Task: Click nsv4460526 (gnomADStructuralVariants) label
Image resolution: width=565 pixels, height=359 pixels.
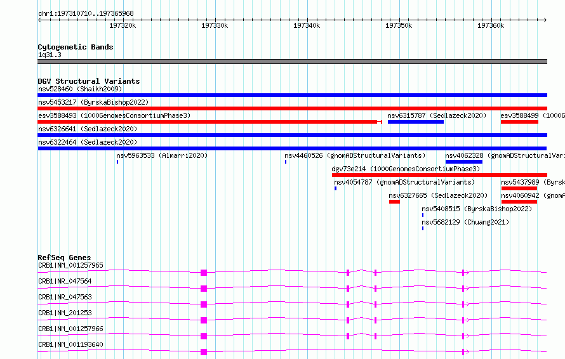Action: tap(355, 155)
